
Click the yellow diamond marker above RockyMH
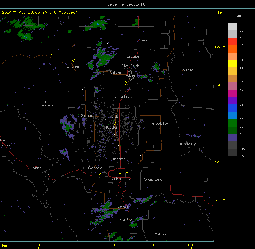(74, 60)
